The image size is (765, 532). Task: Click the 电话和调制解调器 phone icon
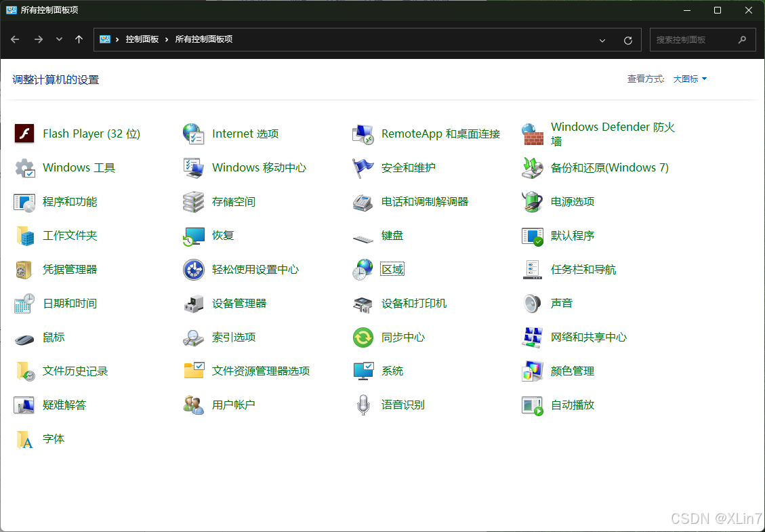[363, 201]
